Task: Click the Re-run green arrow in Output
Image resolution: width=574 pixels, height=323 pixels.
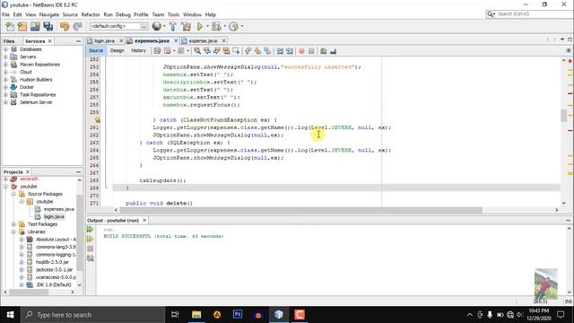Action: [x=90, y=230]
